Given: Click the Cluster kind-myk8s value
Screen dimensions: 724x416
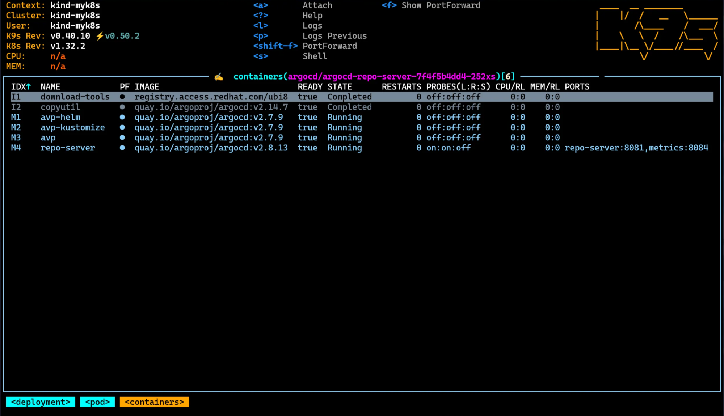Looking at the screenshot, I should point(75,16).
